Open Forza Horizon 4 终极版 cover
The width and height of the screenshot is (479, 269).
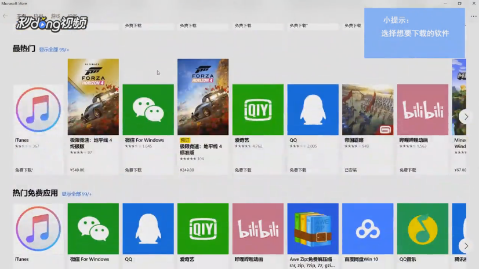[x=93, y=97]
